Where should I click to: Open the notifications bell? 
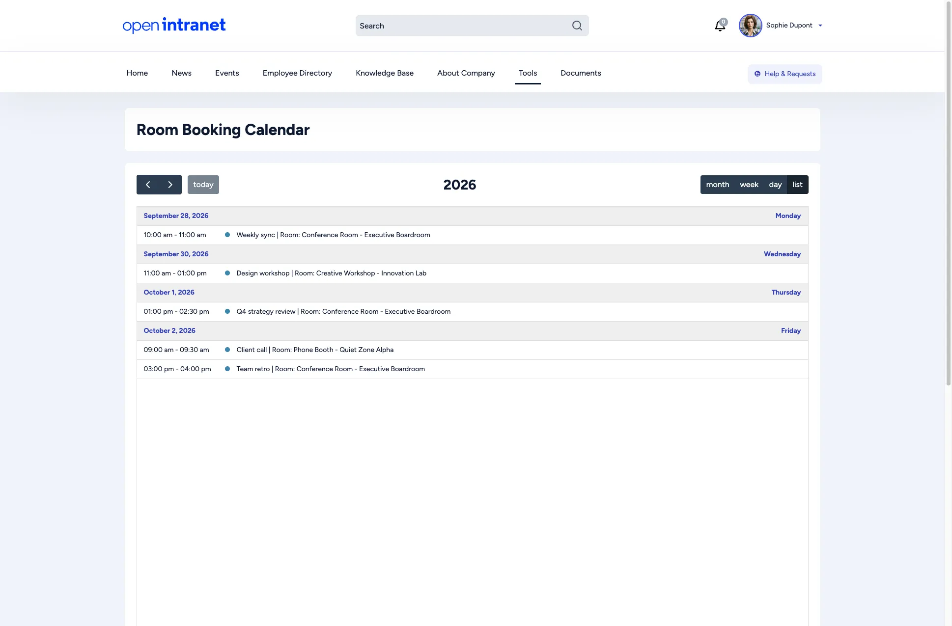click(720, 26)
